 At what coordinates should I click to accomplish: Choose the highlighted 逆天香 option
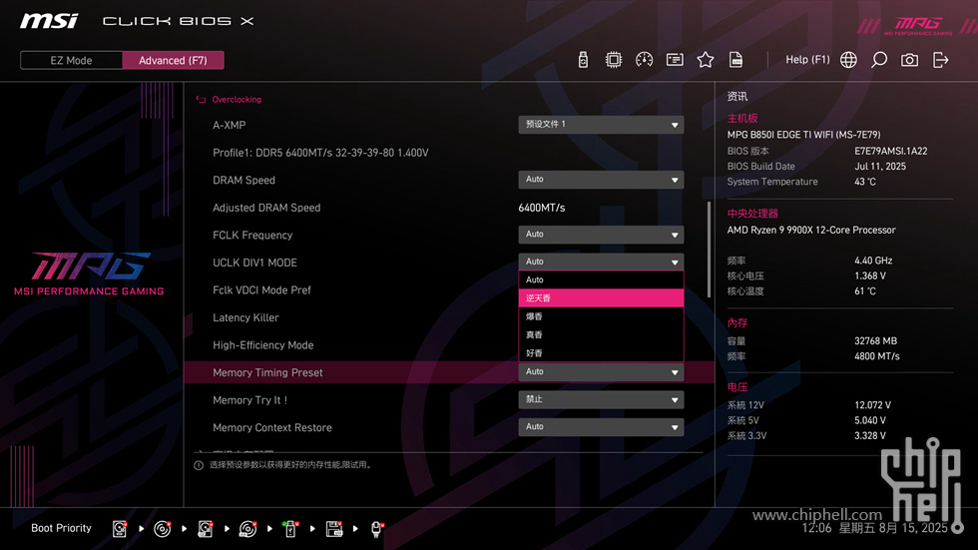(x=601, y=298)
